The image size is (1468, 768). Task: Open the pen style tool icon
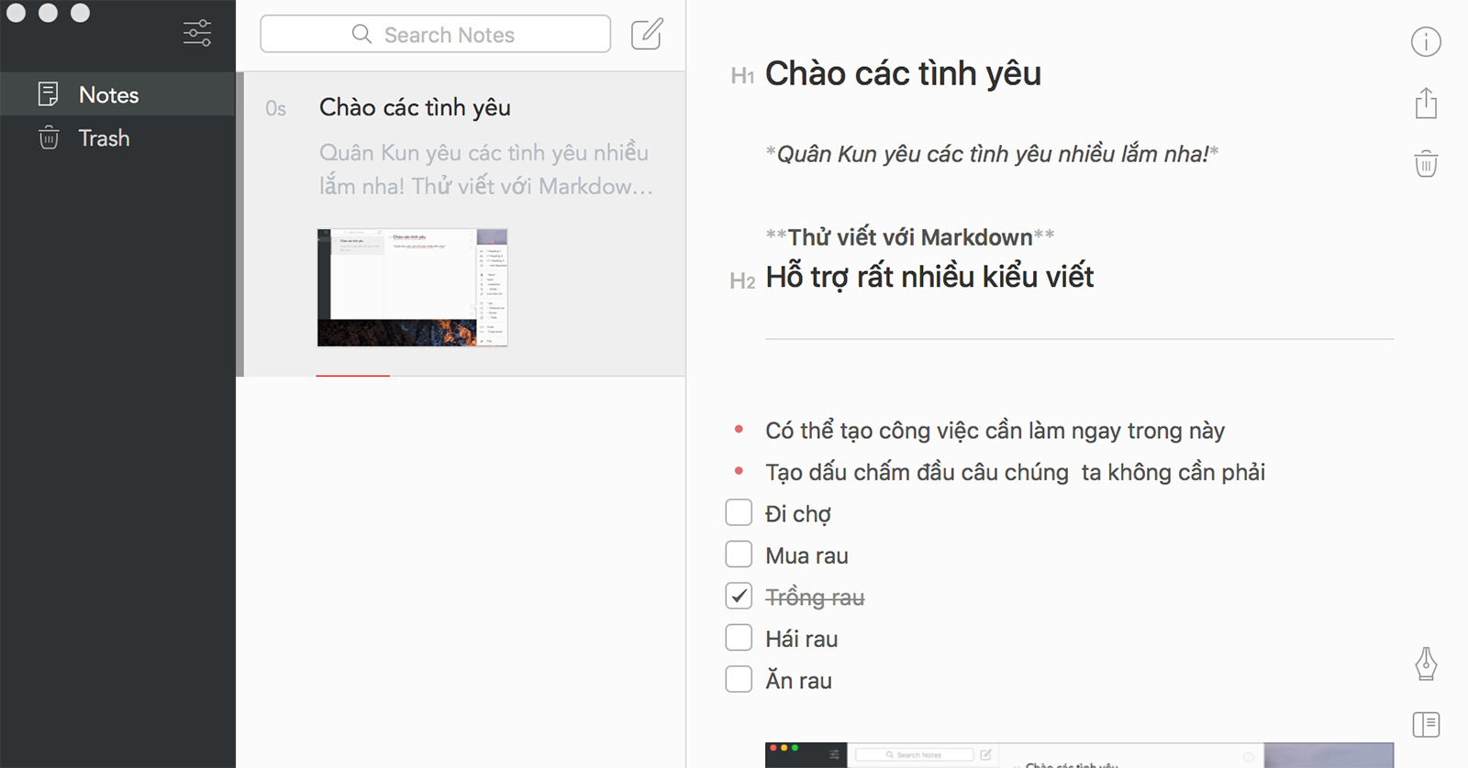[1425, 664]
